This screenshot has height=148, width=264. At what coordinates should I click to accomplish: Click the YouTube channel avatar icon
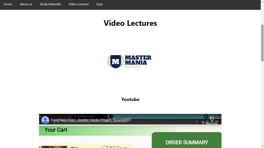[45, 120]
